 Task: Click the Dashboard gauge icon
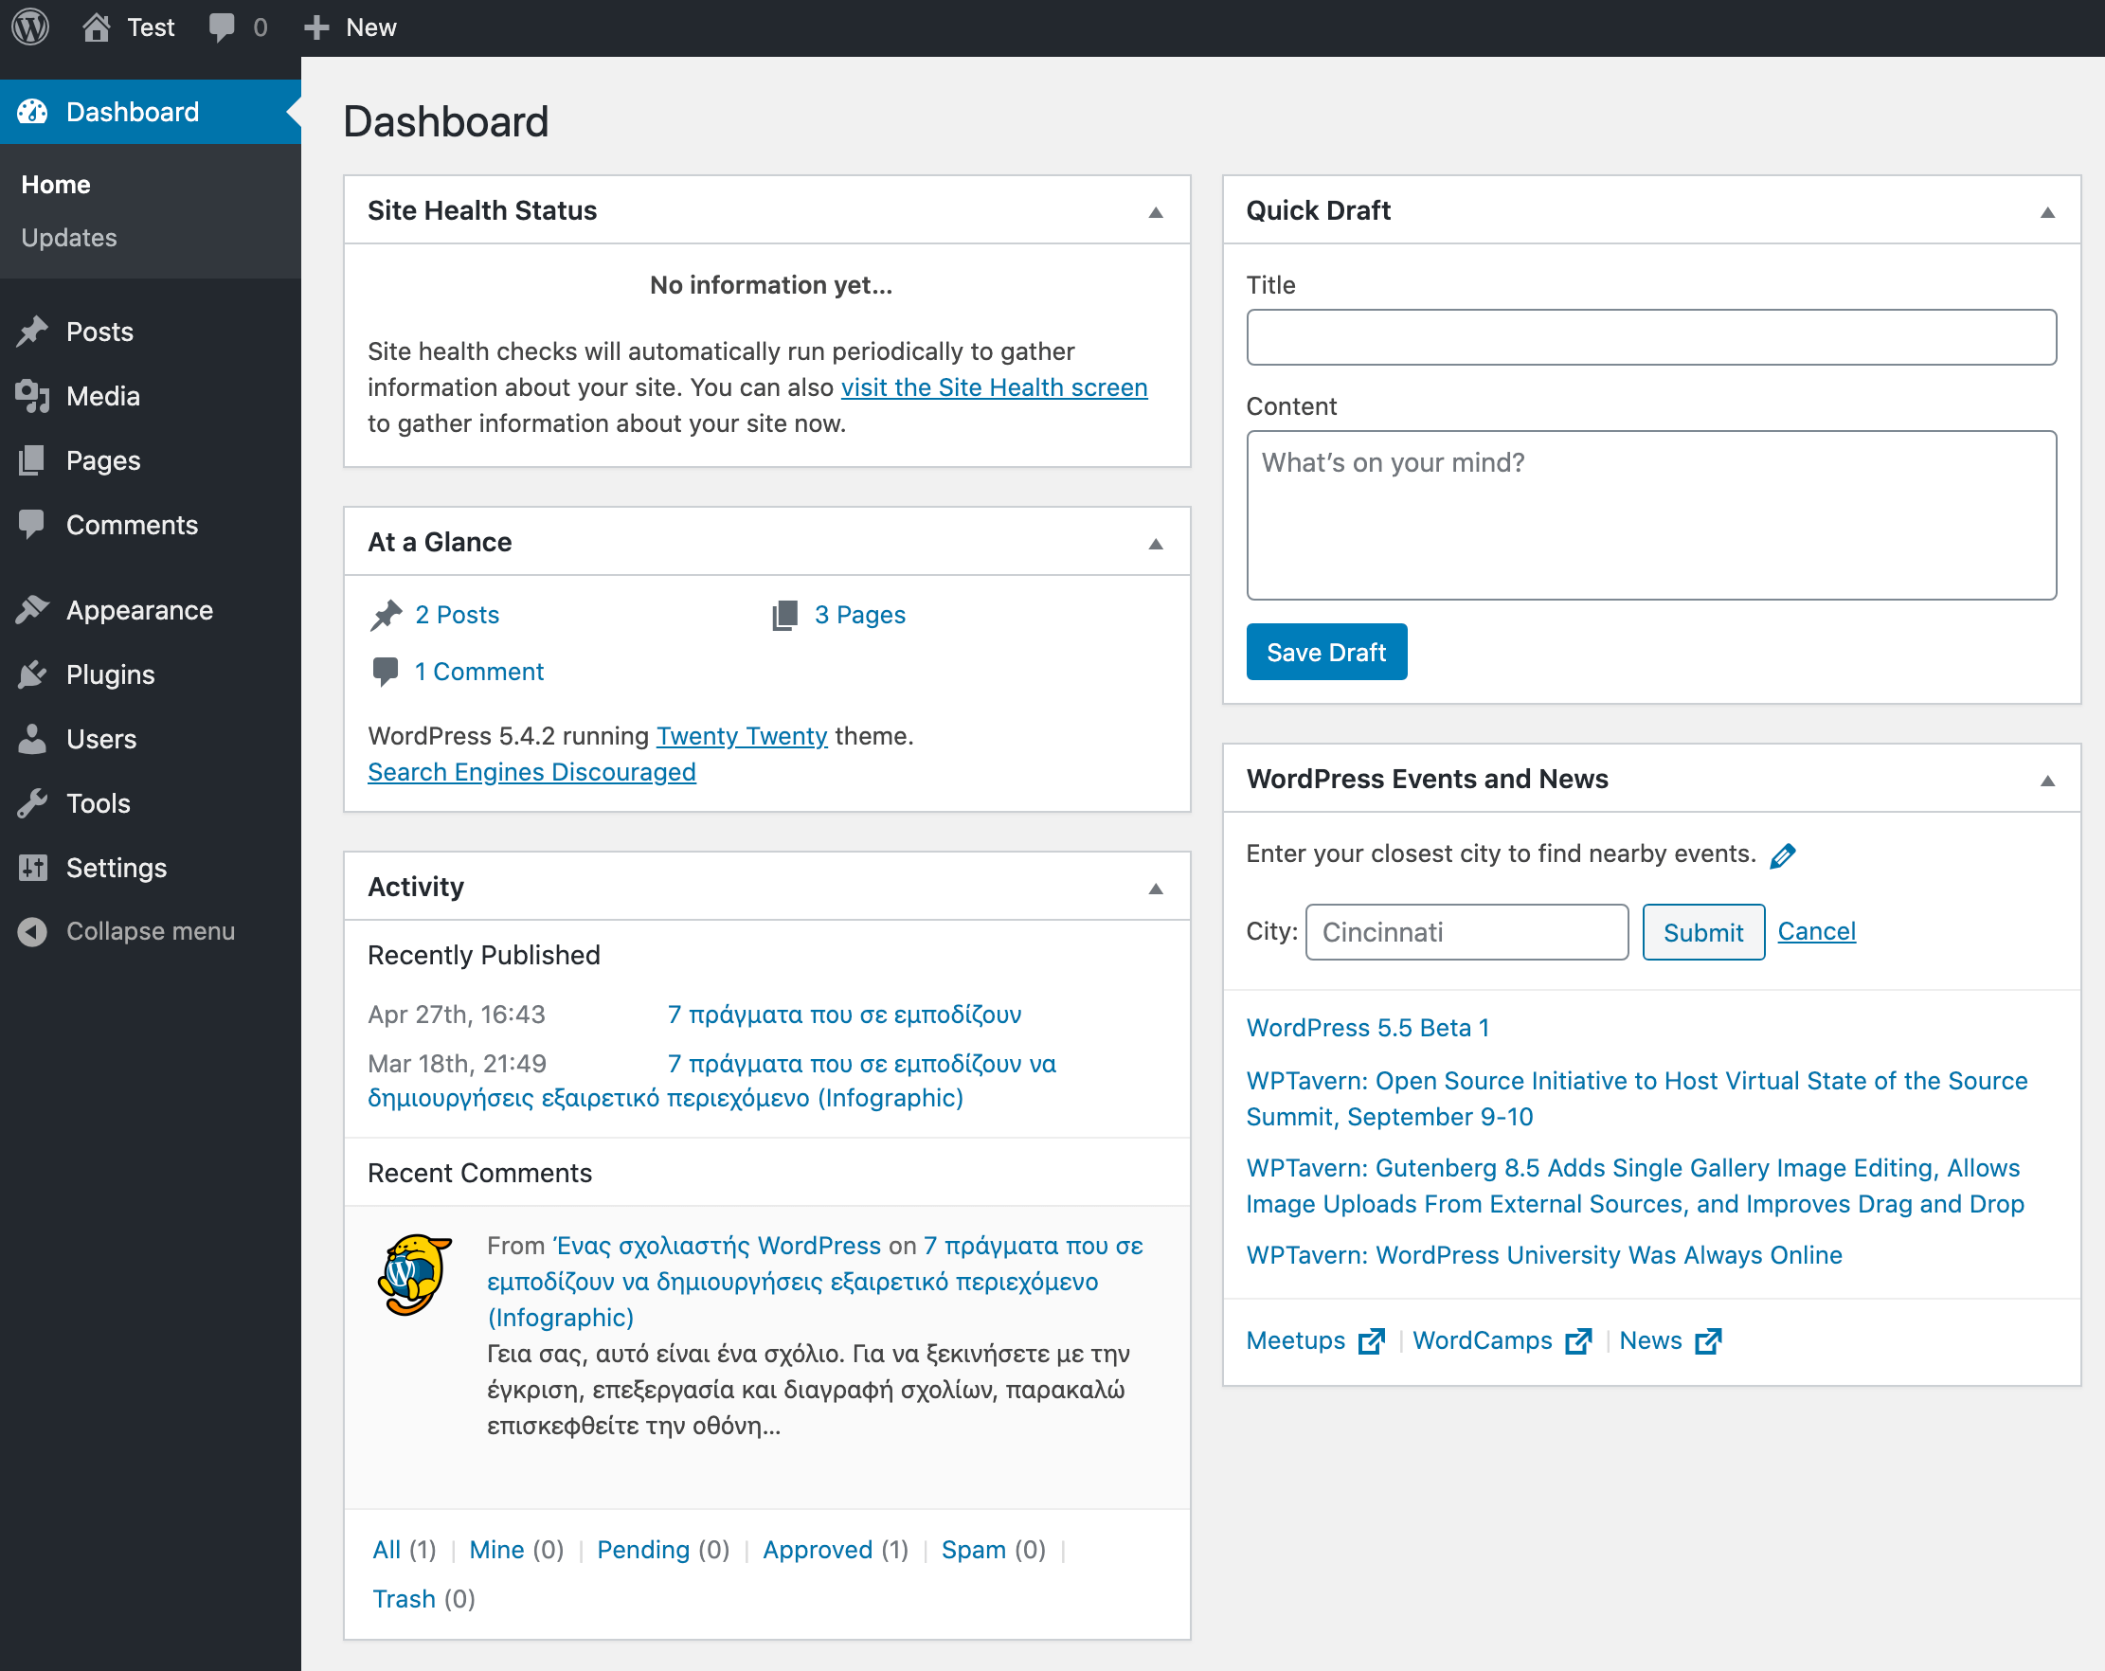pos(32,111)
